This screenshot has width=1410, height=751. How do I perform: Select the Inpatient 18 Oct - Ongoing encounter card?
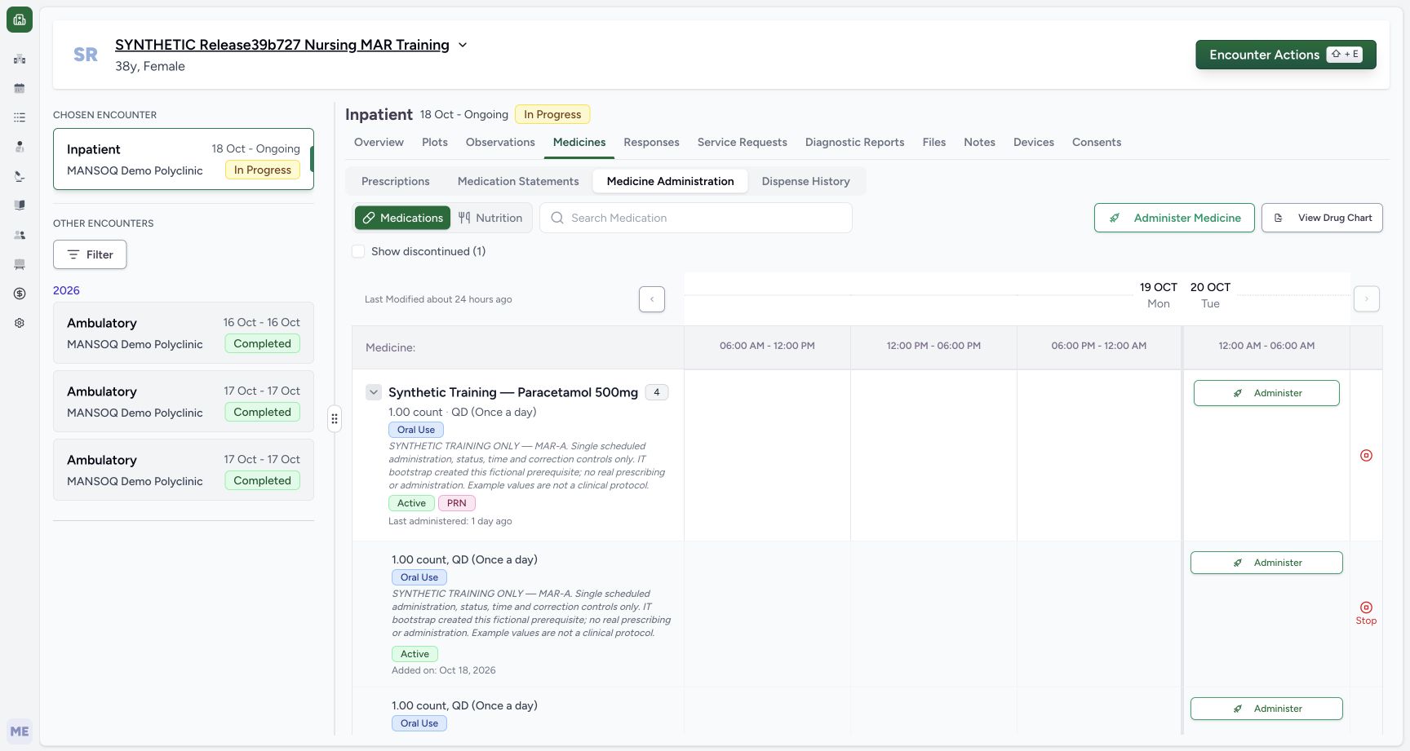coord(184,159)
